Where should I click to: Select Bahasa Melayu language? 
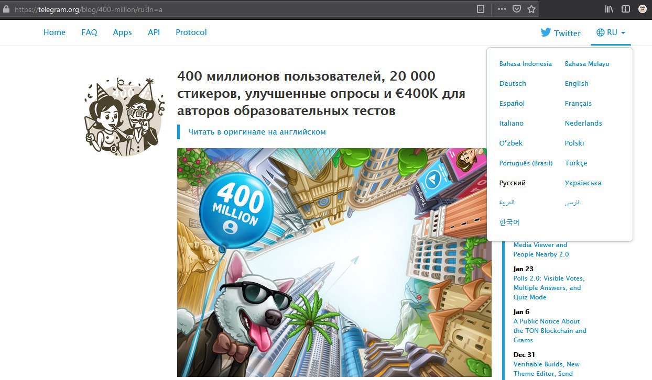(587, 64)
